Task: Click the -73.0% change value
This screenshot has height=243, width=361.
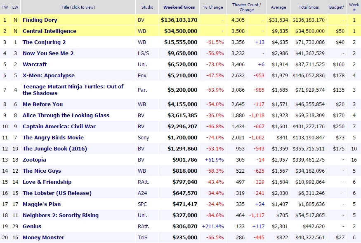Action: [215, 64]
